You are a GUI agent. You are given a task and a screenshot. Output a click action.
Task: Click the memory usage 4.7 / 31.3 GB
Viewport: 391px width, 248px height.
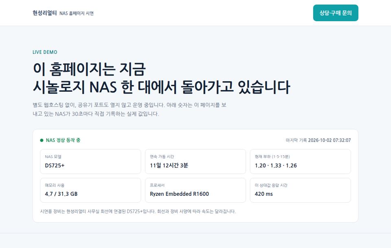click(61, 194)
